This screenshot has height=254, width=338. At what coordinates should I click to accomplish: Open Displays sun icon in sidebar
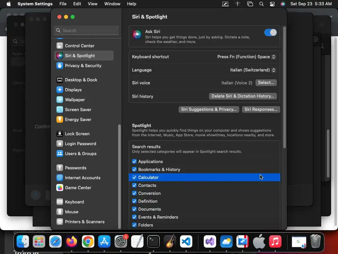(x=59, y=90)
